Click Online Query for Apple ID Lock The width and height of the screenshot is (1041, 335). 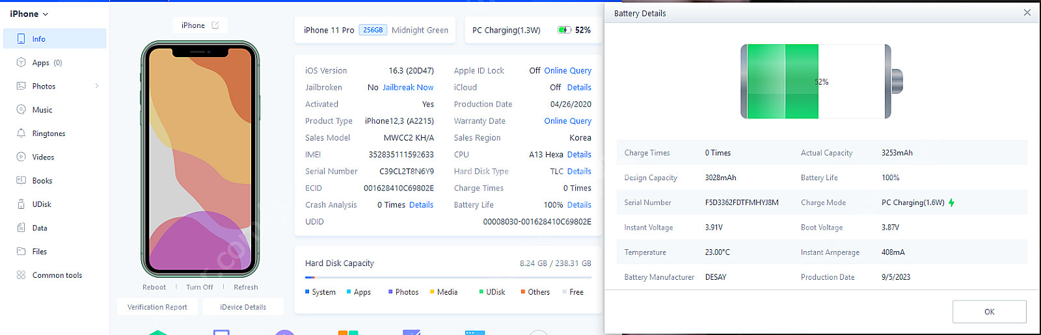567,70
